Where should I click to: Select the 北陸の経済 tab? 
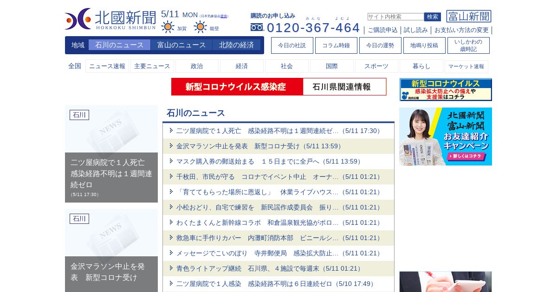pos(236,45)
